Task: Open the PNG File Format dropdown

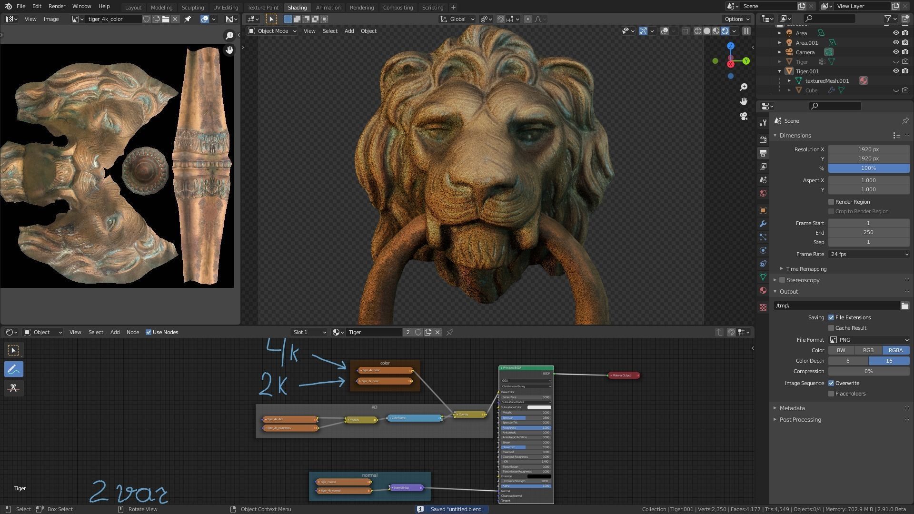Action: [x=869, y=340]
